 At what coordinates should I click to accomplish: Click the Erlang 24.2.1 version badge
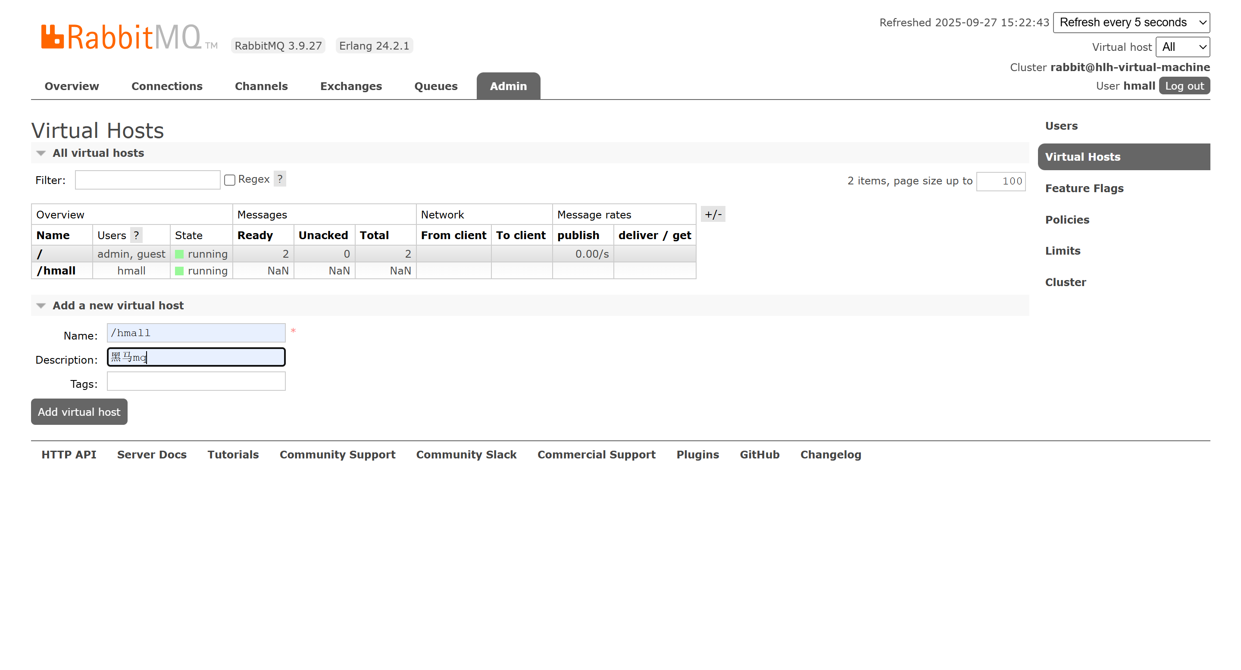click(x=374, y=46)
